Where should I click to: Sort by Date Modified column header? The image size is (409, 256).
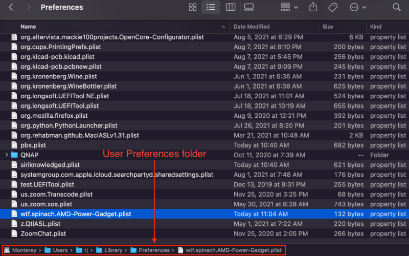[x=252, y=27]
